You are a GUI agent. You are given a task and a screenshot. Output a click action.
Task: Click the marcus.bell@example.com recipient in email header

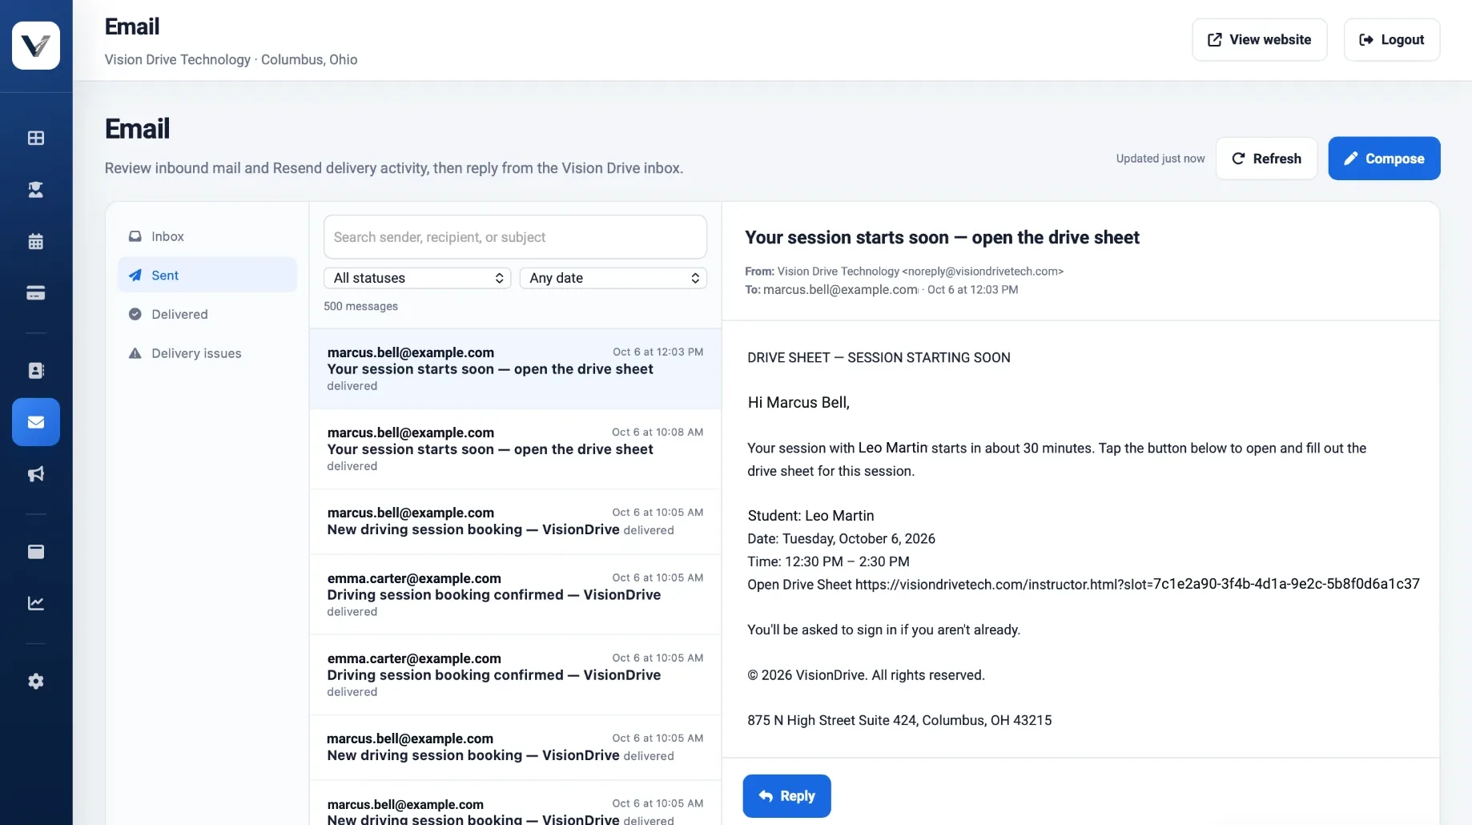coord(840,290)
